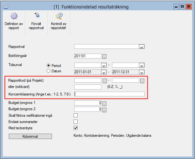Select the Period radio button
This screenshot has height=159, width=195.
[x=49, y=65]
